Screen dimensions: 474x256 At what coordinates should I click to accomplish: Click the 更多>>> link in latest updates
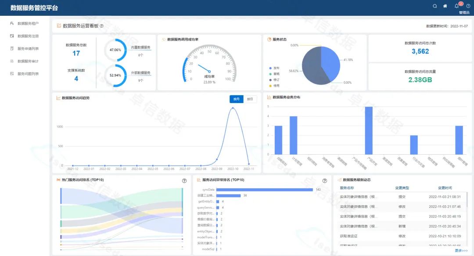point(461,250)
